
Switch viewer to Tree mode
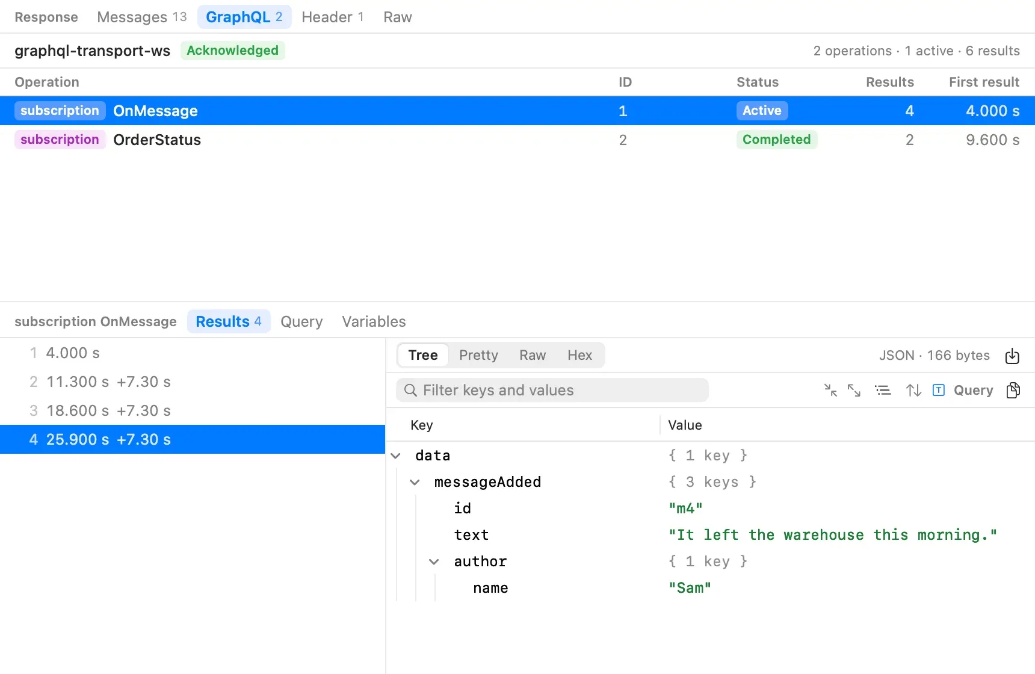point(423,355)
